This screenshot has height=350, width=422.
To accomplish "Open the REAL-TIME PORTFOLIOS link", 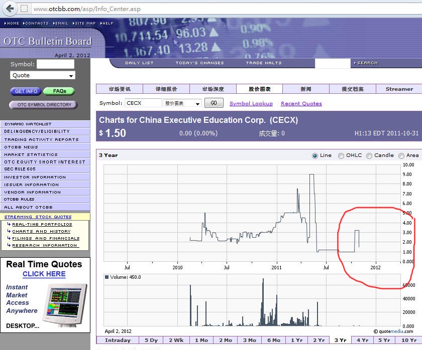I will coord(42,224).
